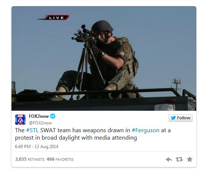Click the tweet text about the protest

[93, 134]
